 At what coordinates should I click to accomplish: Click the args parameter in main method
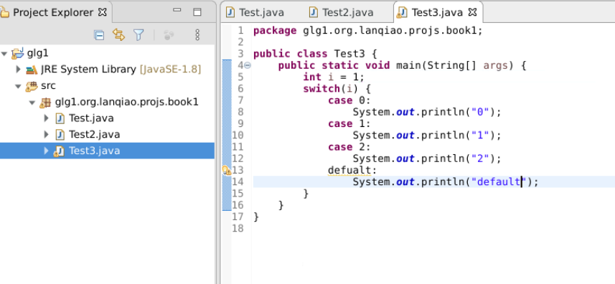point(496,66)
